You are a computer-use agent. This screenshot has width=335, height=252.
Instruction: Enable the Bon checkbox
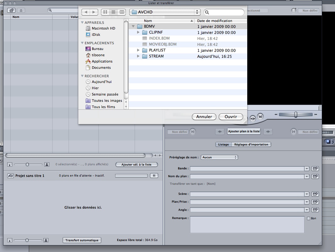pos(309,218)
